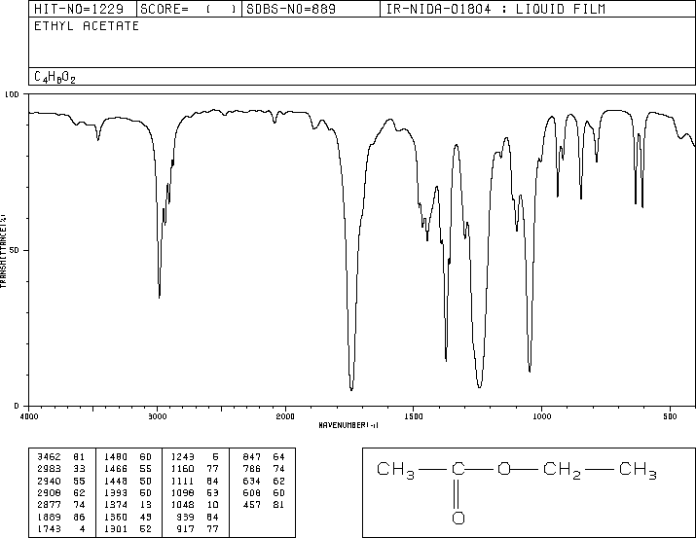696x538 pixels.
Task: Select the 1111 wavenumber in peak table
Action: pyautogui.click(x=183, y=481)
